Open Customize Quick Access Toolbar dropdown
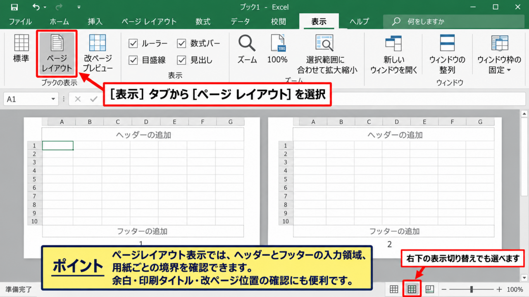 coord(79,7)
